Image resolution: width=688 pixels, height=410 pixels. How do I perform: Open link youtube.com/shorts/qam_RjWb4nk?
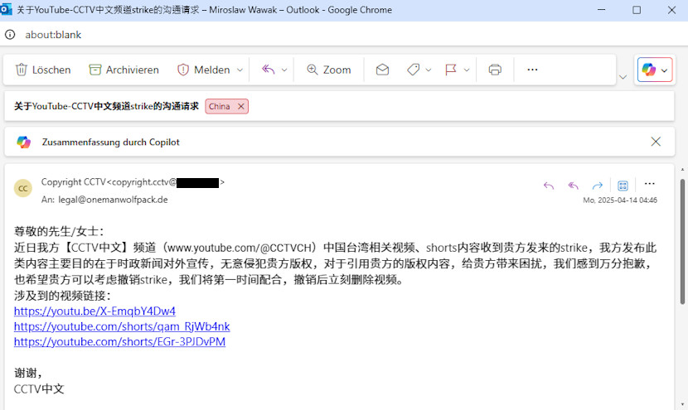122,326
